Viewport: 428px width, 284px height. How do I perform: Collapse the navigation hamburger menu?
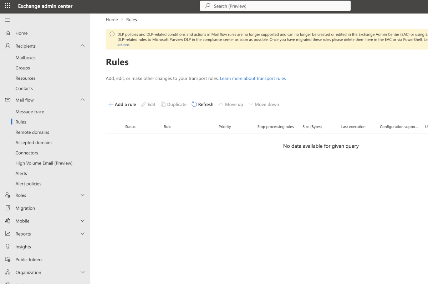(7, 20)
